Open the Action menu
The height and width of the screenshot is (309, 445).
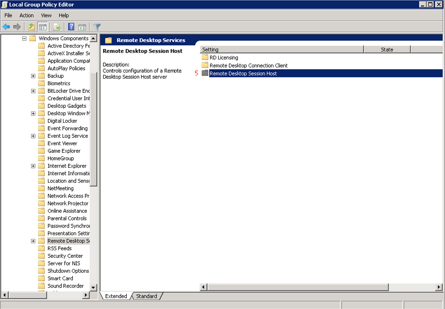click(27, 15)
